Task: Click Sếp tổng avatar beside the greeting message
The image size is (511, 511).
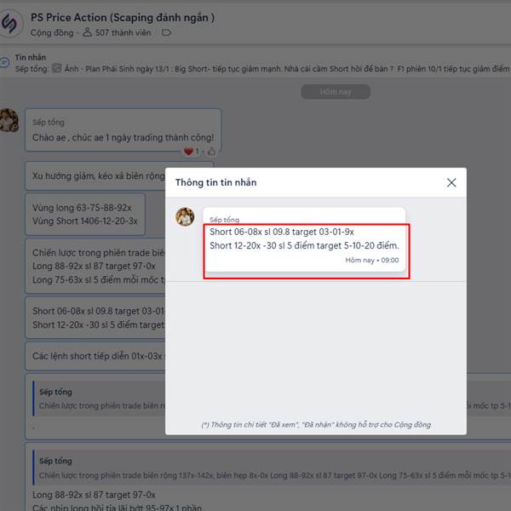Action: click(x=9, y=120)
